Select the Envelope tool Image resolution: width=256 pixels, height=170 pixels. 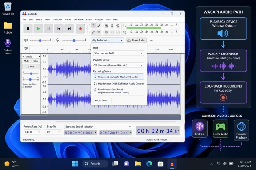click(x=99, y=26)
